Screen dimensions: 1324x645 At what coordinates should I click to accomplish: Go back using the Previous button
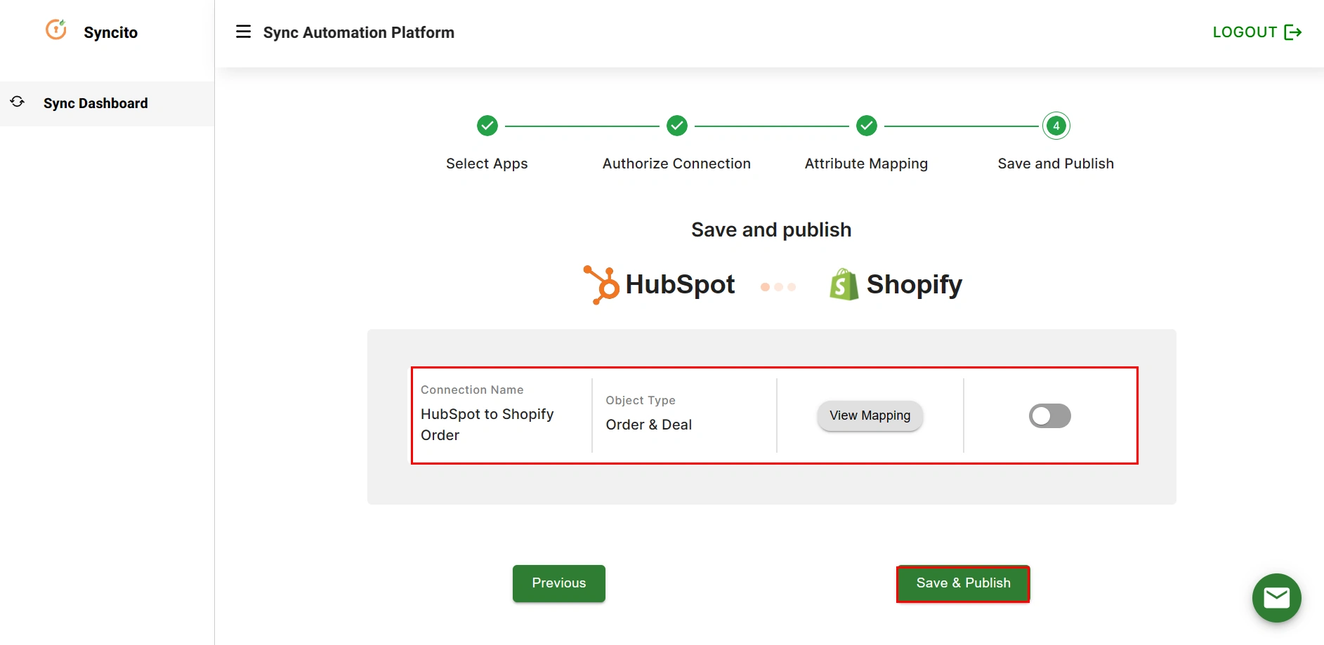pyautogui.click(x=558, y=583)
